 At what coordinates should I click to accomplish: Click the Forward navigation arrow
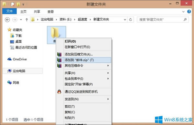(15, 20)
